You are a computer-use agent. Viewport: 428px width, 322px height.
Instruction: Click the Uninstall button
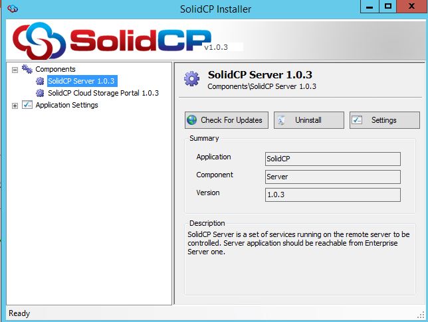pyautogui.click(x=309, y=120)
